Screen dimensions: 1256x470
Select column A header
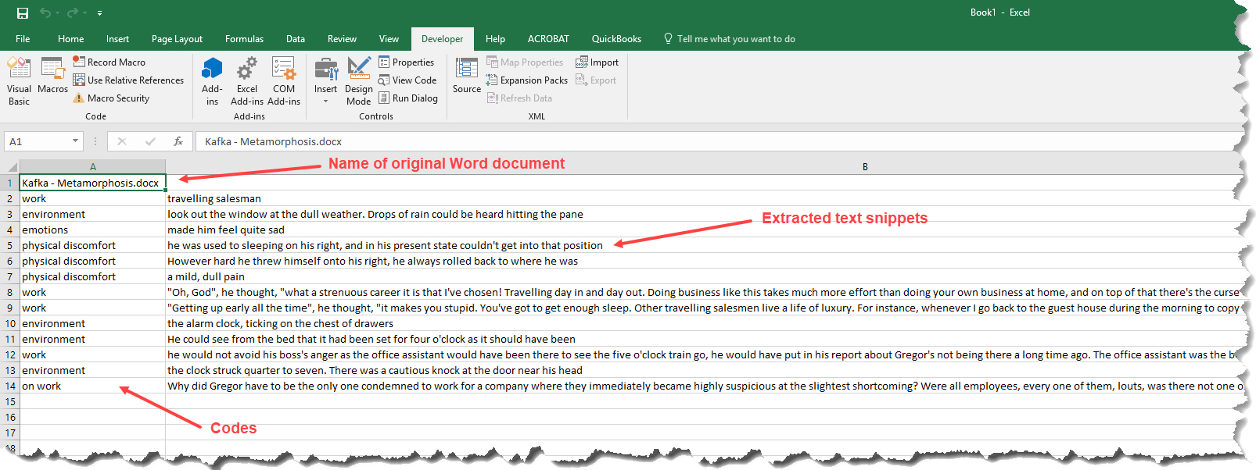click(92, 166)
